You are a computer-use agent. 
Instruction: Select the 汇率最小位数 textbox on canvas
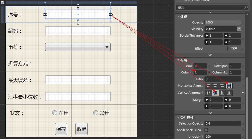pyautogui.click(x=78, y=96)
